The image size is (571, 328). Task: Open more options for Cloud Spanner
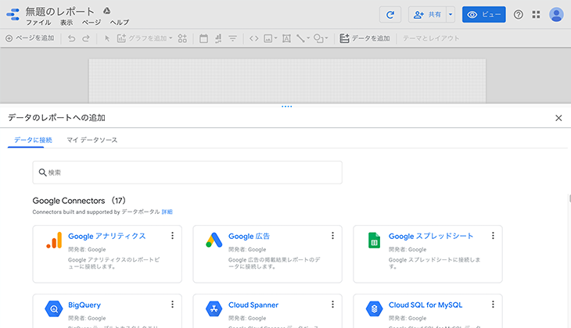(332, 305)
